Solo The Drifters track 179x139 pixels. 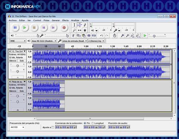22,61
